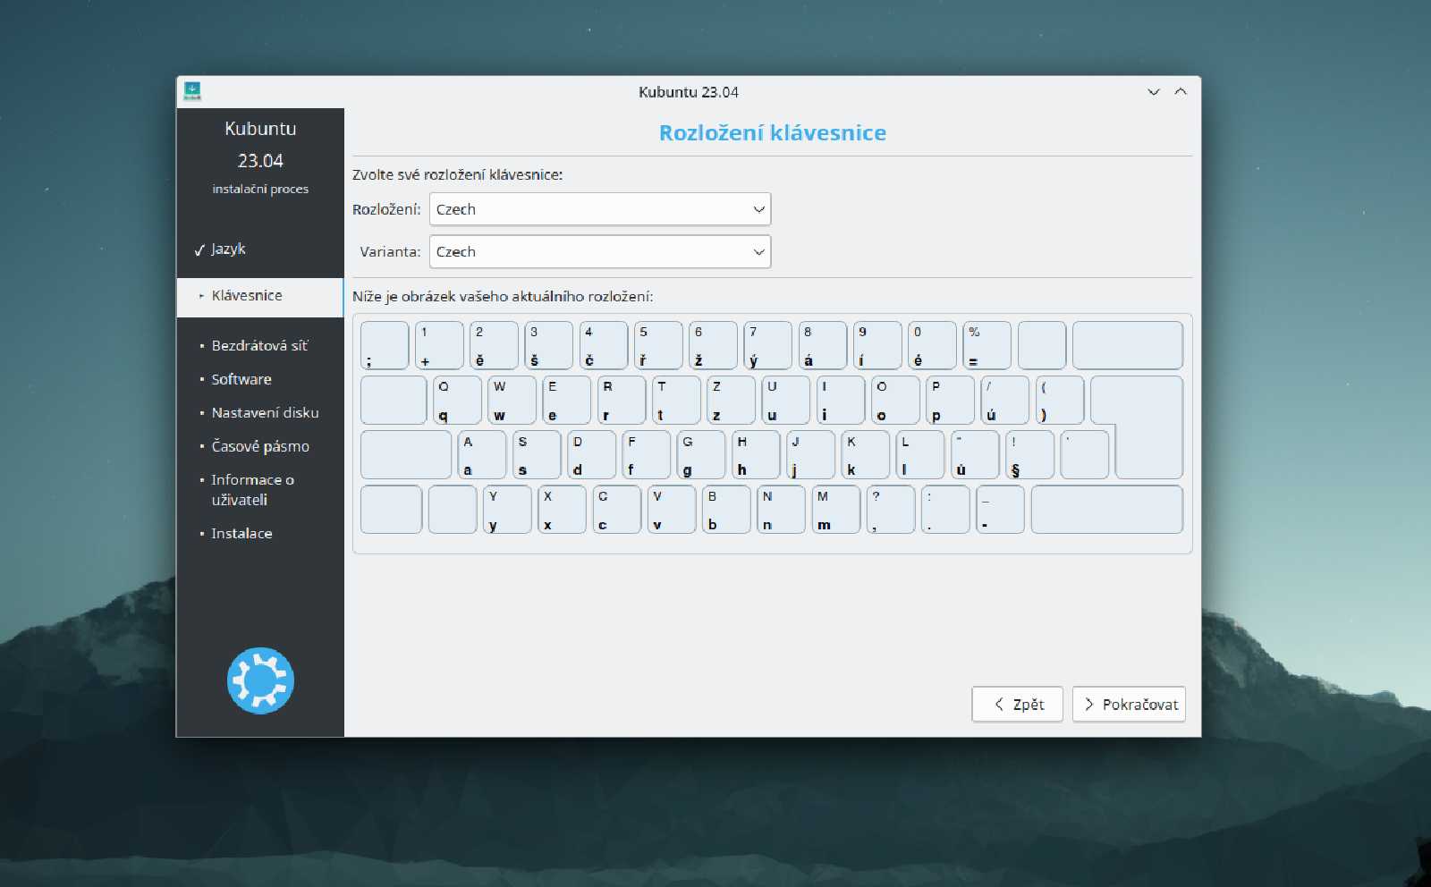Click the underscore and hyphen key
Screen dimensions: 1431x887
point(1000,510)
